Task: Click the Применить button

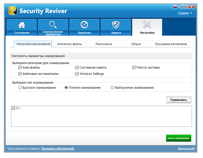Action: click(x=179, y=100)
